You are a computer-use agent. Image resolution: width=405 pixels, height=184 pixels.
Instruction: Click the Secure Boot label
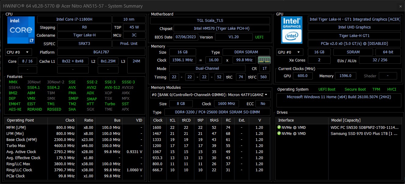[355, 89]
